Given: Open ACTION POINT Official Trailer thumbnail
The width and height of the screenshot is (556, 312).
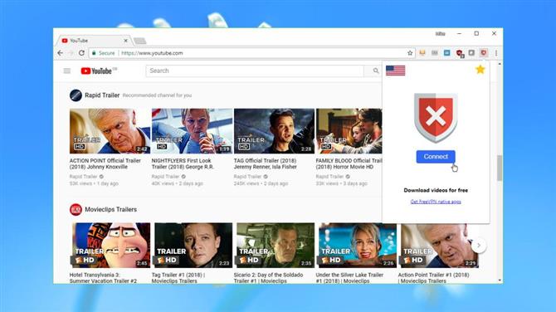Looking at the screenshot, I should coord(110,131).
